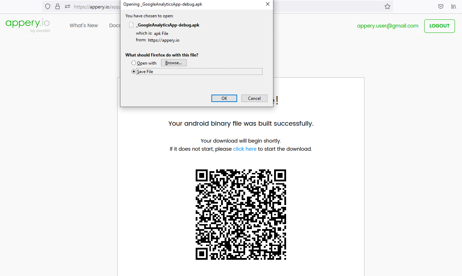462x276 pixels.
Task: Click the QR code image
Action: 241,215
